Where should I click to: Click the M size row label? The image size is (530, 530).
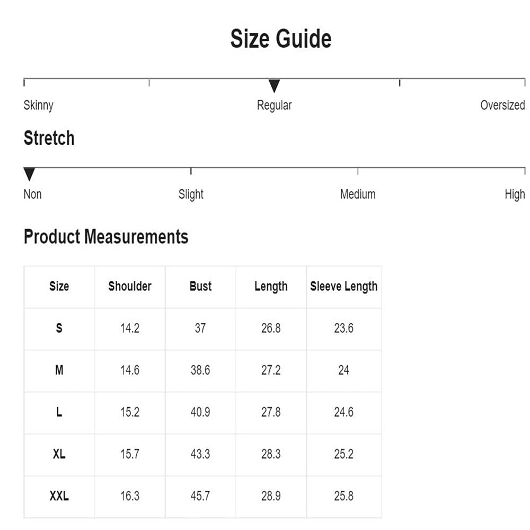coord(59,370)
